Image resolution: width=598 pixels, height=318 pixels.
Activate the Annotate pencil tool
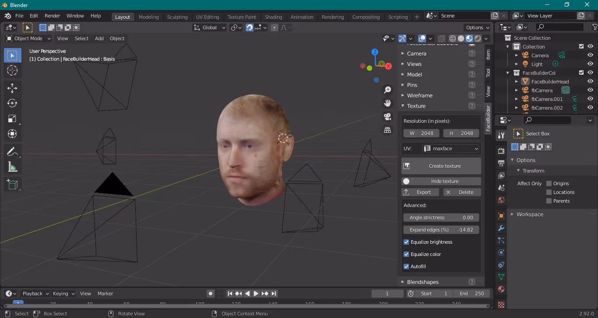(x=12, y=152)
